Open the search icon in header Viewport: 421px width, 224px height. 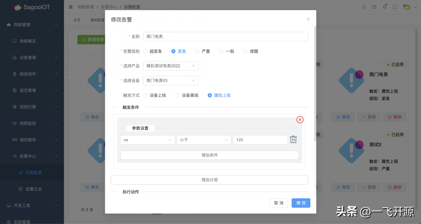pyautogui.click(x=364, y=7)
